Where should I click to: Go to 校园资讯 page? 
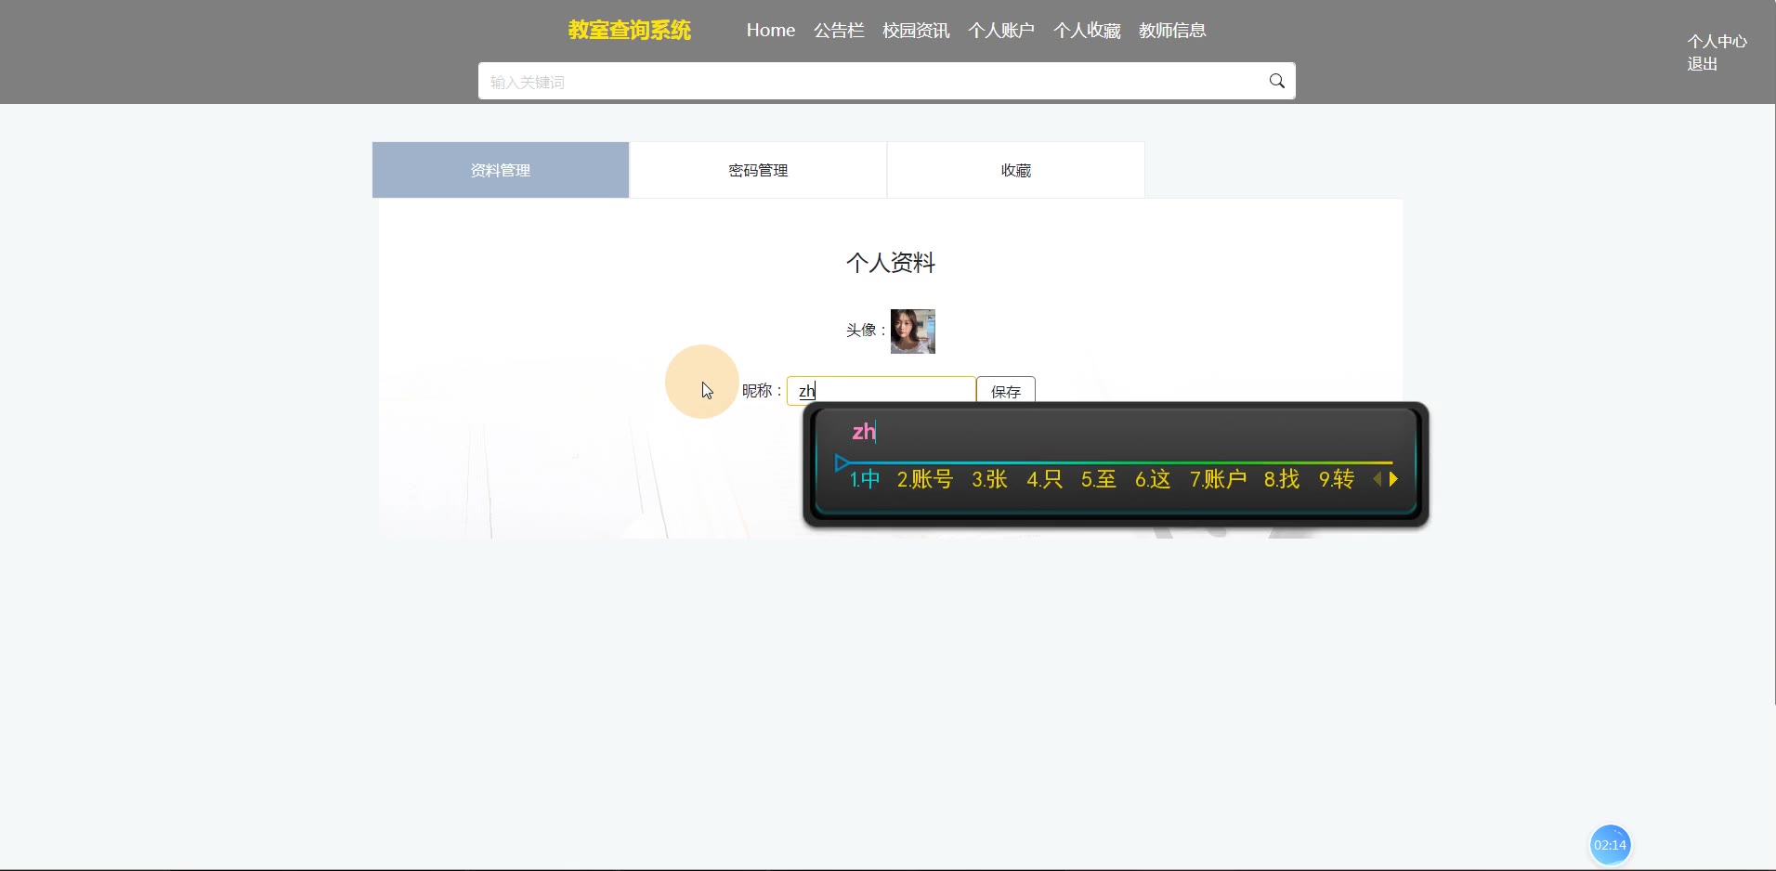pos(916,31)
